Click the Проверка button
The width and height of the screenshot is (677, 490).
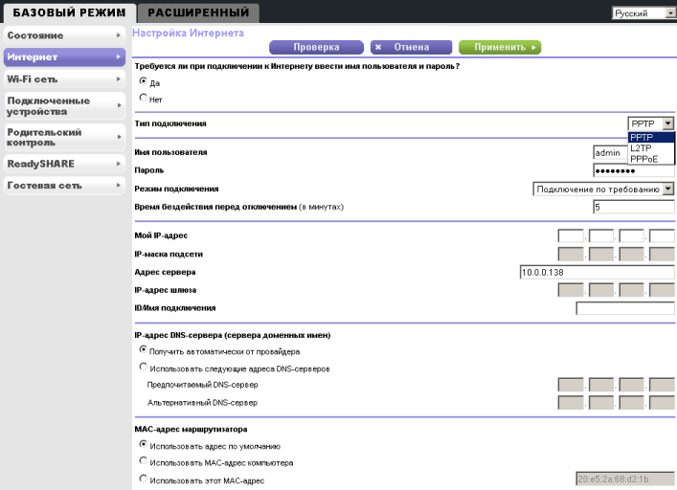point(317,47)
